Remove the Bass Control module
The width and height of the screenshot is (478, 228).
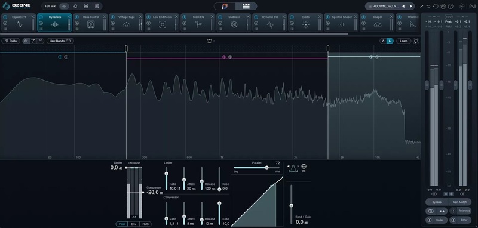tap(105, 17)
